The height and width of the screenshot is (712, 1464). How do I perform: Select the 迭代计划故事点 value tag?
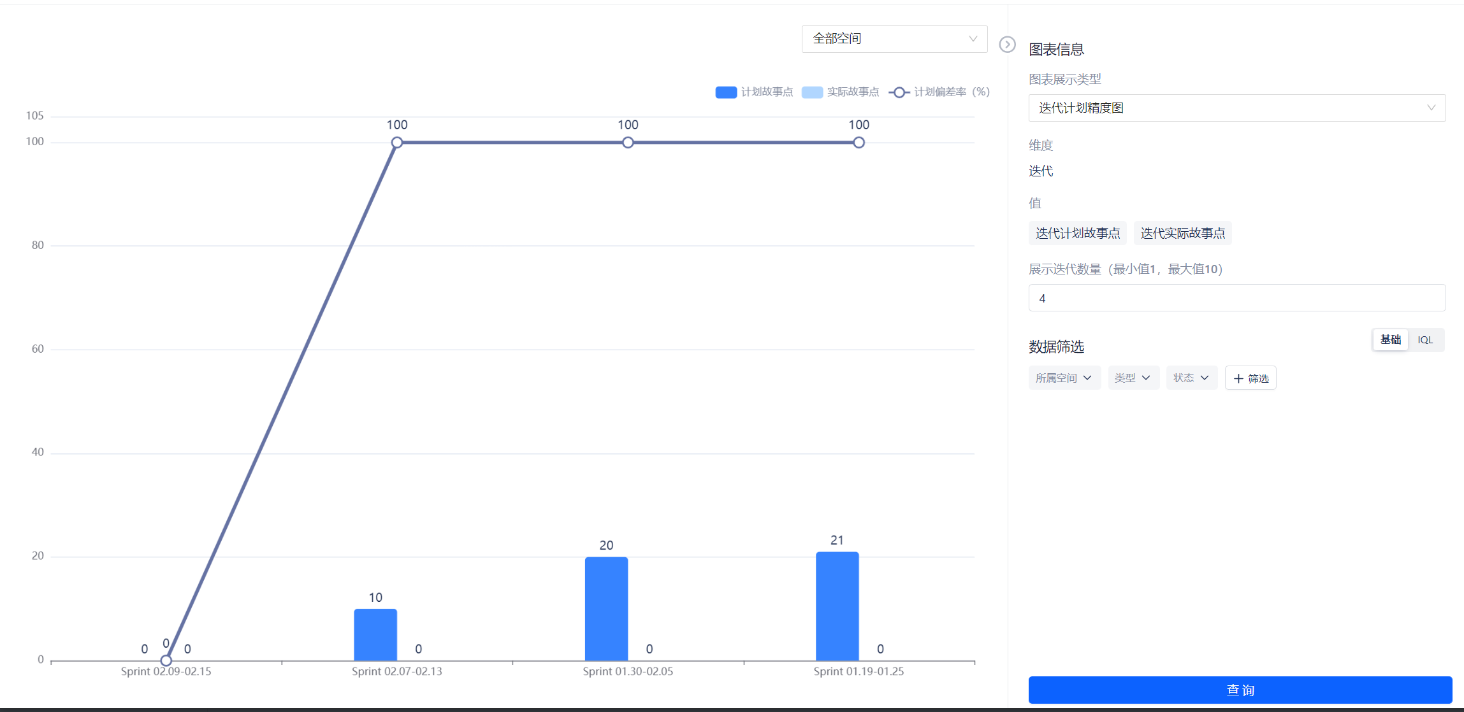1077,233
